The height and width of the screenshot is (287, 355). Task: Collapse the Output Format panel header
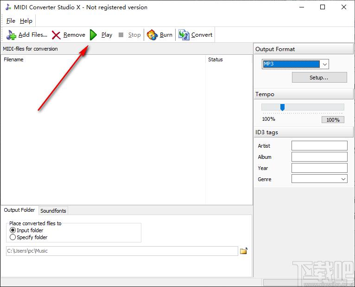tap(304, 49)
